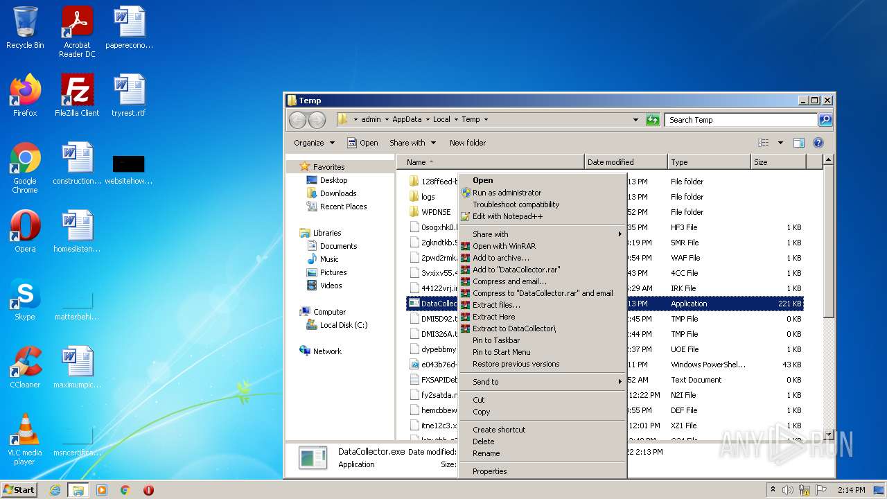
Task: Click the search magnifier icon
Action: (x=825, y=120)
